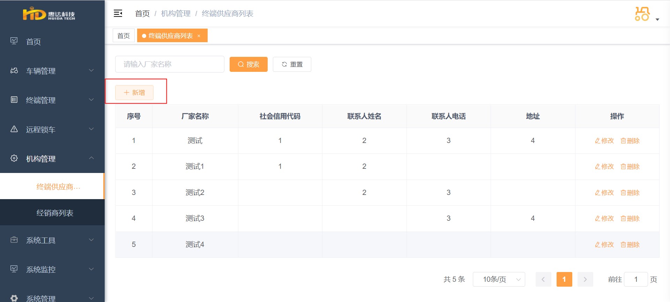
Task: Click the 新增 add button
Action: (x=134, y=92)
